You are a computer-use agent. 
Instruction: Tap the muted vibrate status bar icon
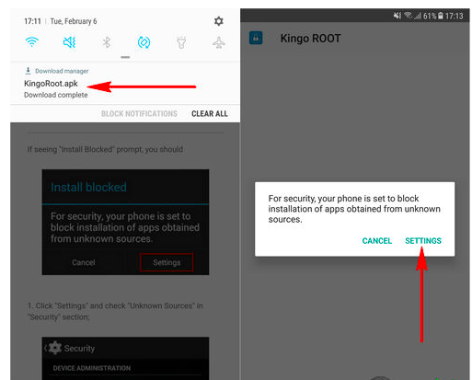(397, 16)
